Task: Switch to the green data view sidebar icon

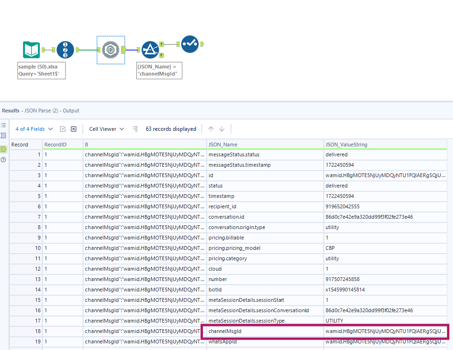Action: click(4, 149)
